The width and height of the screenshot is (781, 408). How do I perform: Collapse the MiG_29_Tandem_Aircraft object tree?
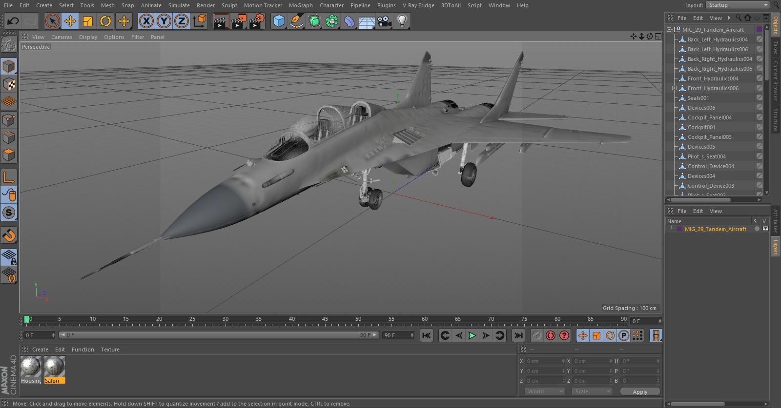pyautogui.click(x=669, y=29)
